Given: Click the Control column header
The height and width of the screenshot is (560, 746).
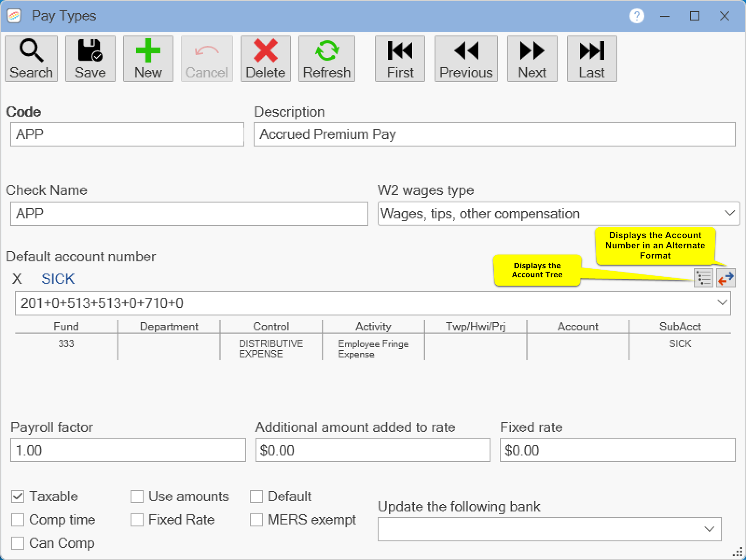Looking at the screenshot, I should click(271, 327).
